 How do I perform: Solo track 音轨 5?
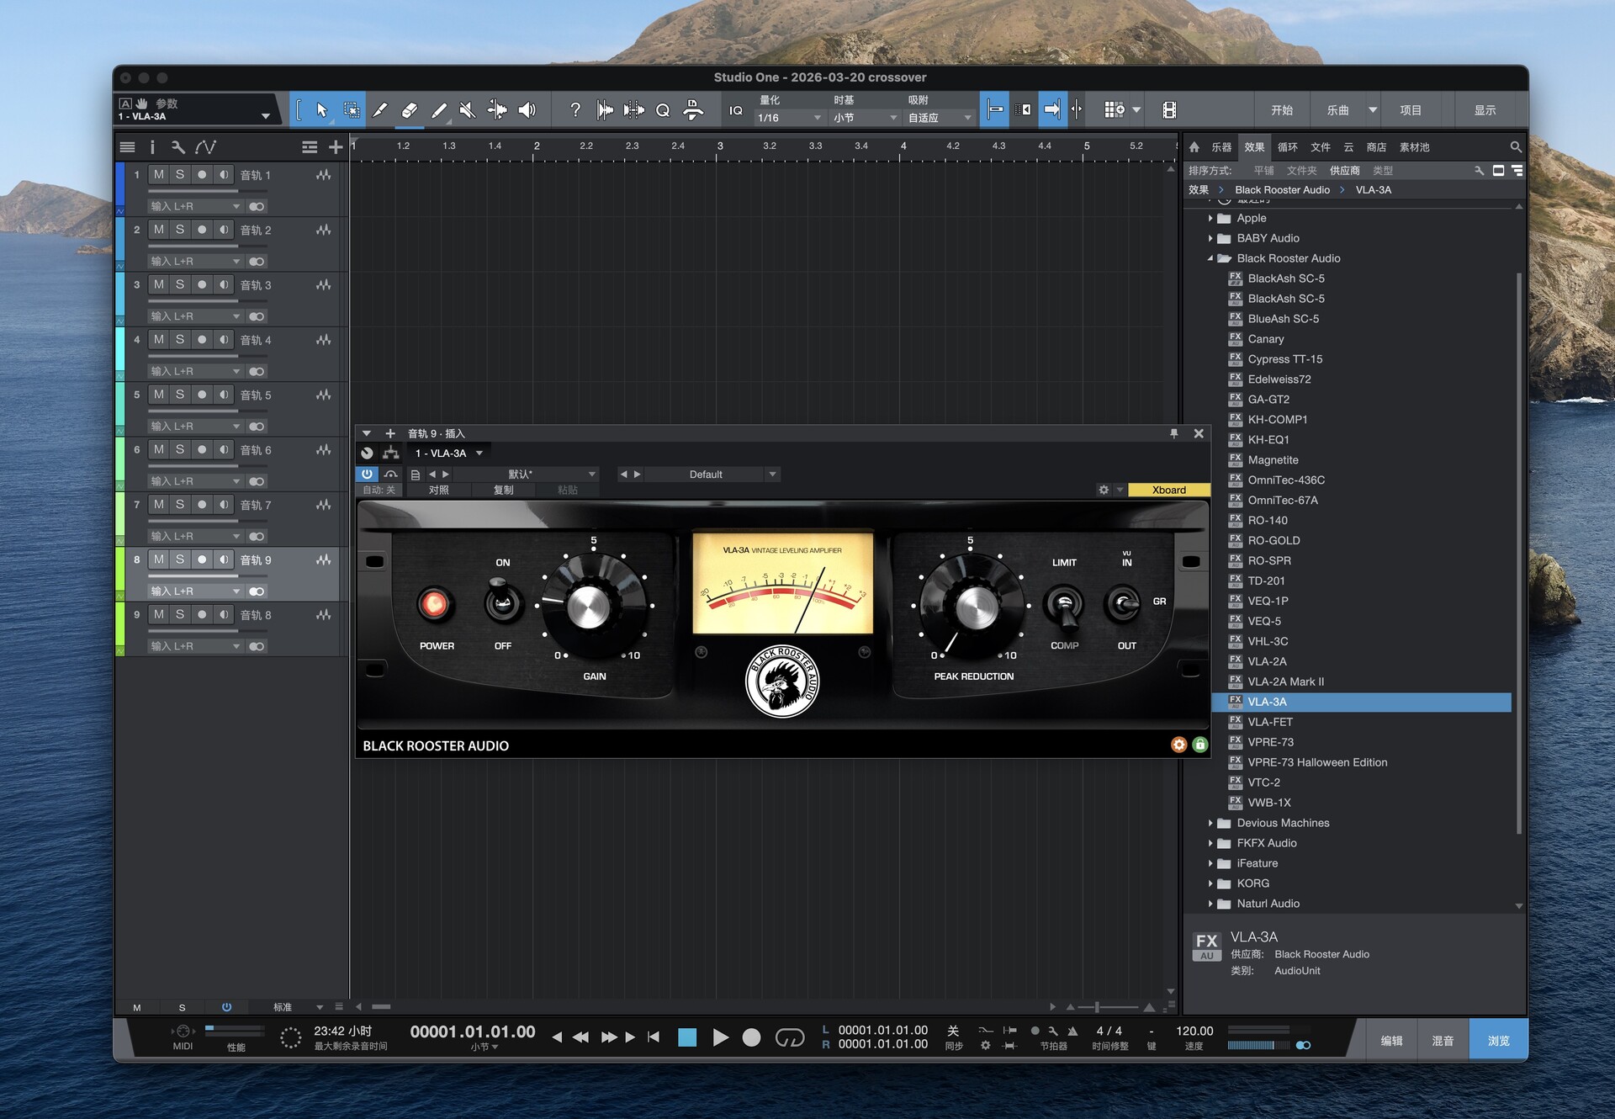[x=180, y=395]
